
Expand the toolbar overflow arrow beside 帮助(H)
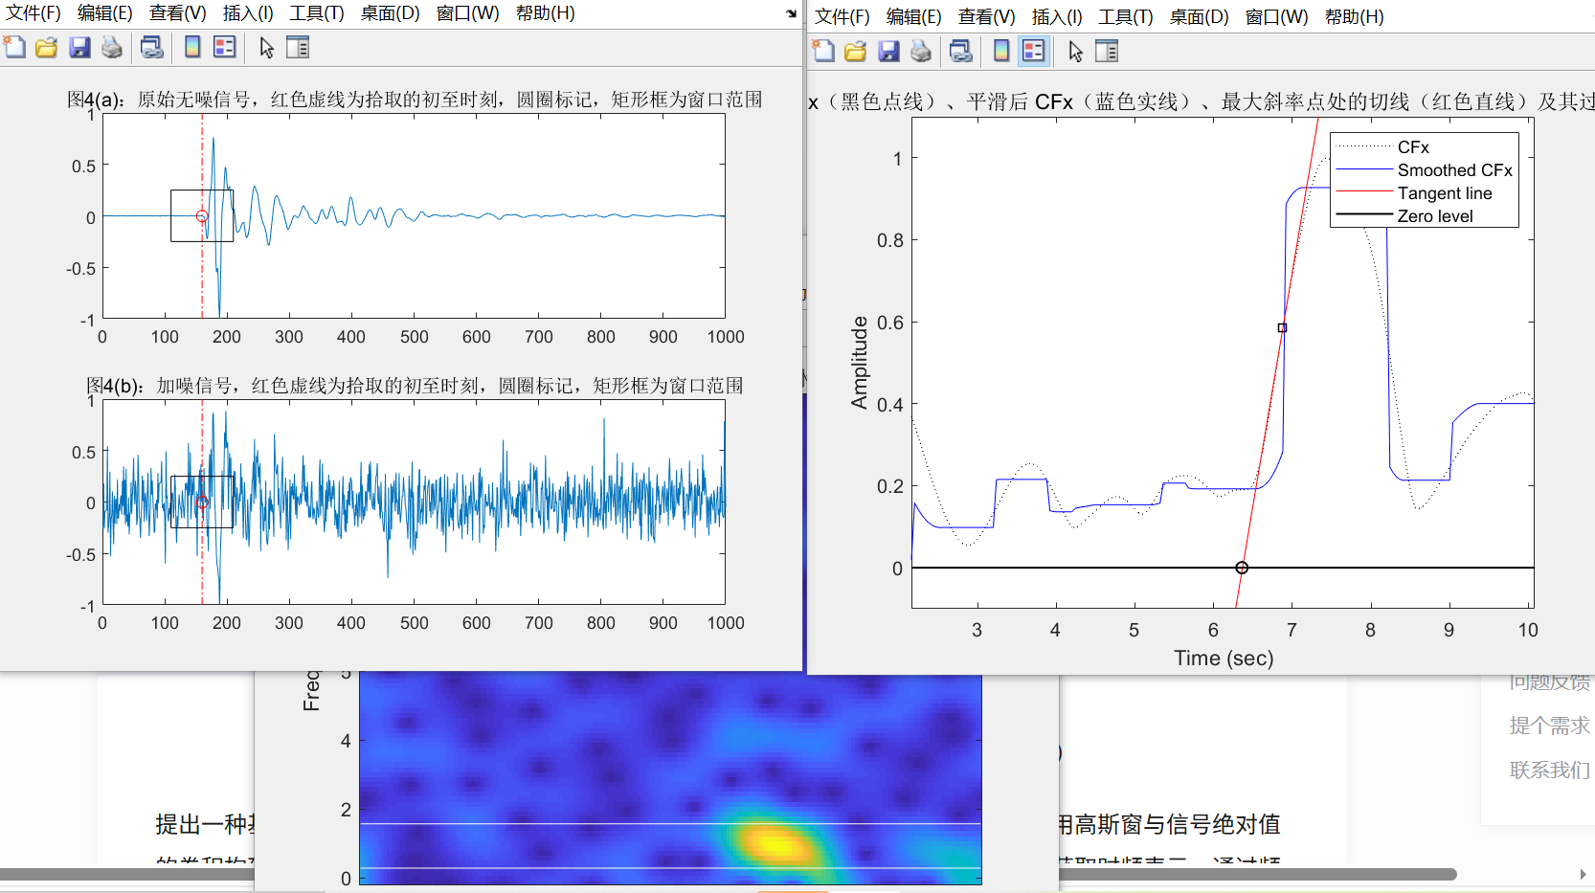[x=791, y=13]
